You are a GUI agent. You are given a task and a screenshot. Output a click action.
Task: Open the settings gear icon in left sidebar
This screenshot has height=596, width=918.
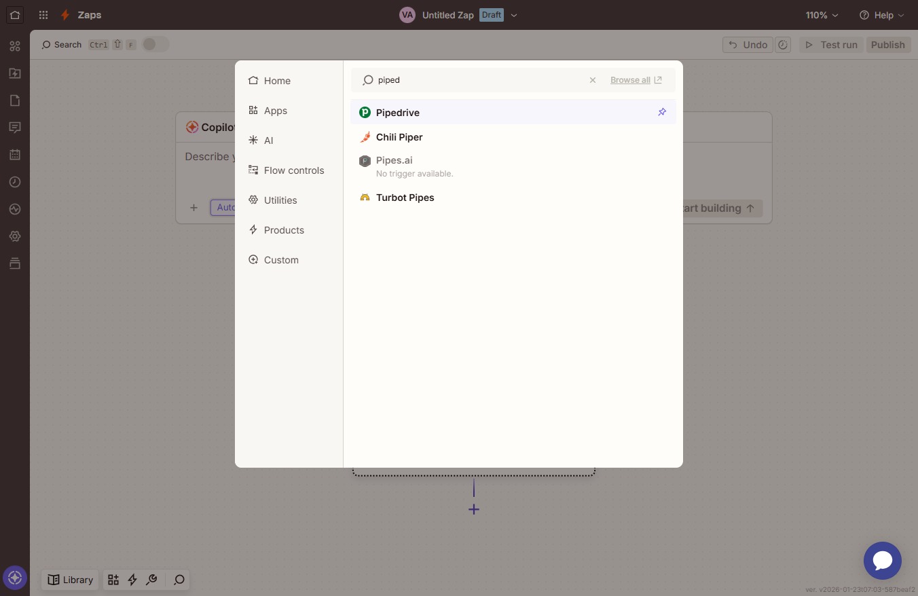[x=15, y=236]
